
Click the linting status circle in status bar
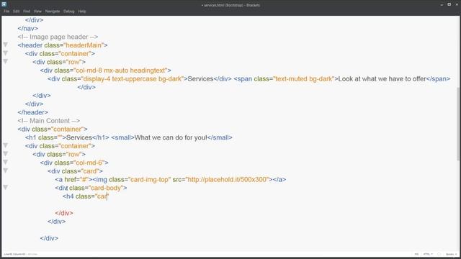coord(439,254)
